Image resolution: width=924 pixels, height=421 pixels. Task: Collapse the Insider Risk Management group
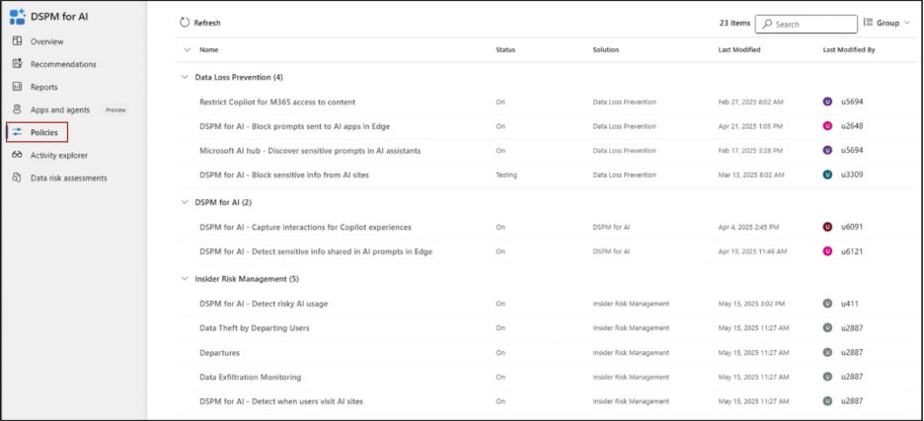(183, 278)
